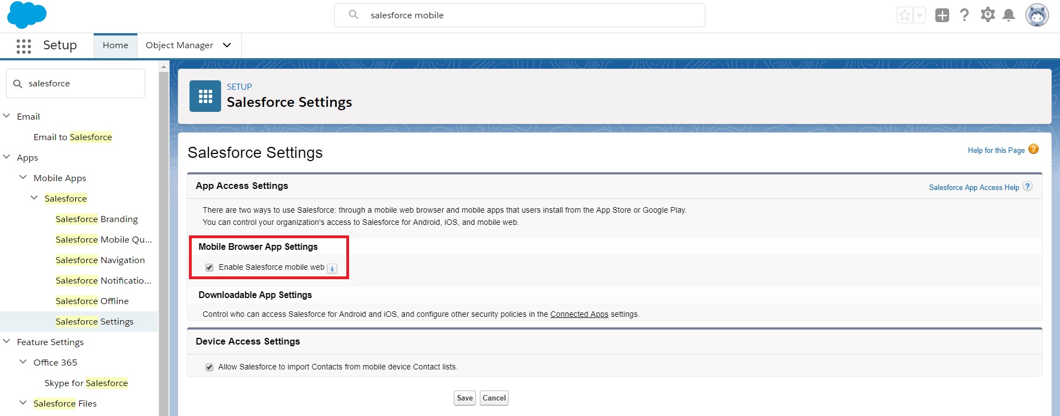Toggle Allow Salesforce to import Contacts checkbox
This screenshot has width=1060, height=416.
tap(209, 367)
